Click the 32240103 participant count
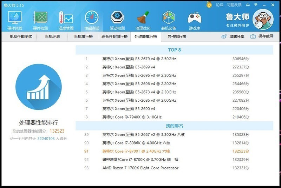The height and width of the screenshot is (188, 281). click(46, 139)
